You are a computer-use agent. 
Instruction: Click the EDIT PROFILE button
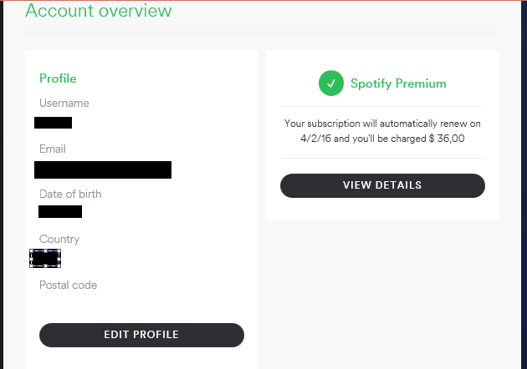tap(141, 335)
